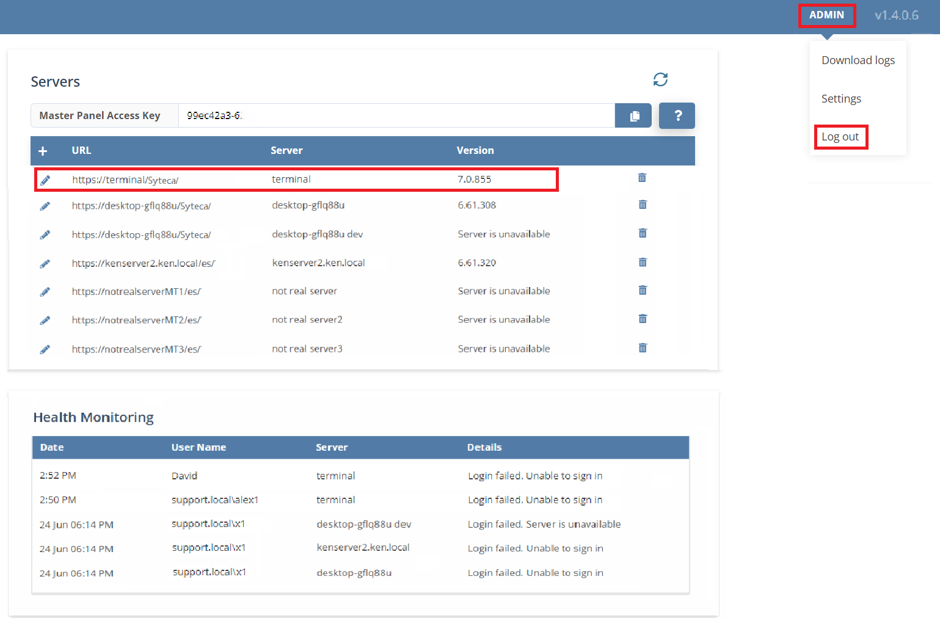Delete the terminal server with trash icon
The width and height of the screenshot is (940, 640).
click(642, 178)
